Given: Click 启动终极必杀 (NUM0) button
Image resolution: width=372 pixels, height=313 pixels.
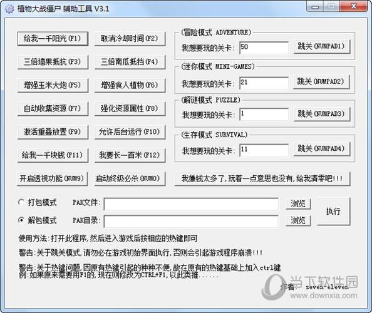Looking at the screenshot, I should point(130,178).
